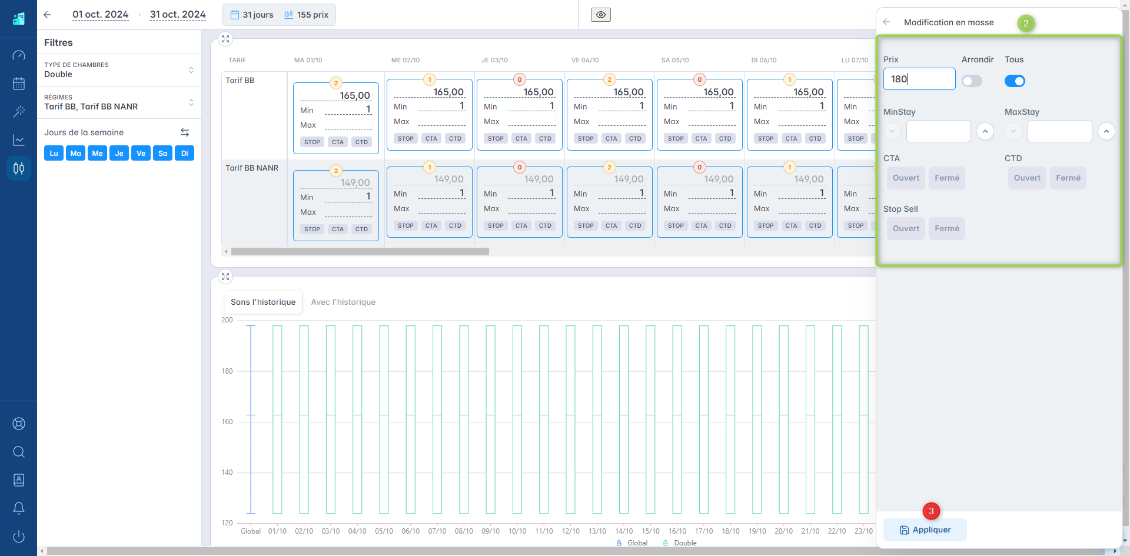Toggle the eye visibility button in top bar
This screenshot has width=1130, height=556.
pyautogui.click(x=601, y=15)
